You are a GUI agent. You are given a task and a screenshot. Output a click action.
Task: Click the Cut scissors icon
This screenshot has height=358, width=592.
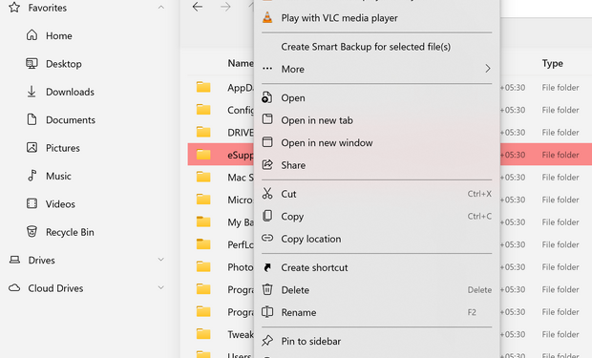(x=267, y=194)
